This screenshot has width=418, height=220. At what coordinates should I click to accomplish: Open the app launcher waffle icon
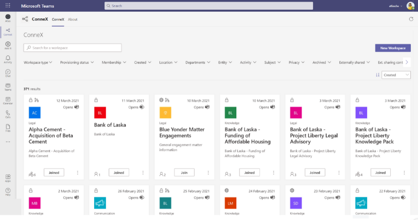point(8,5)
